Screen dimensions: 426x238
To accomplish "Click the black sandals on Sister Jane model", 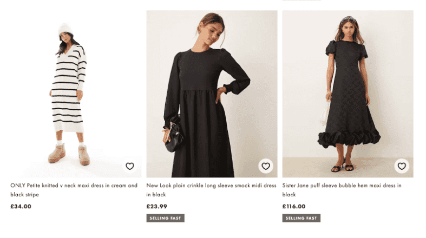I will click(342, 167).
